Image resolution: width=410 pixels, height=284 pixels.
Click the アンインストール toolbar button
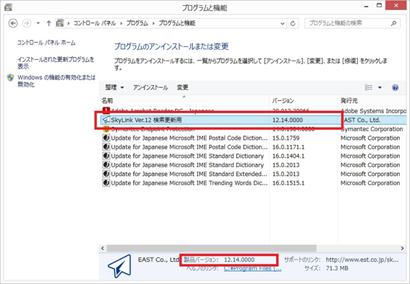150,87
